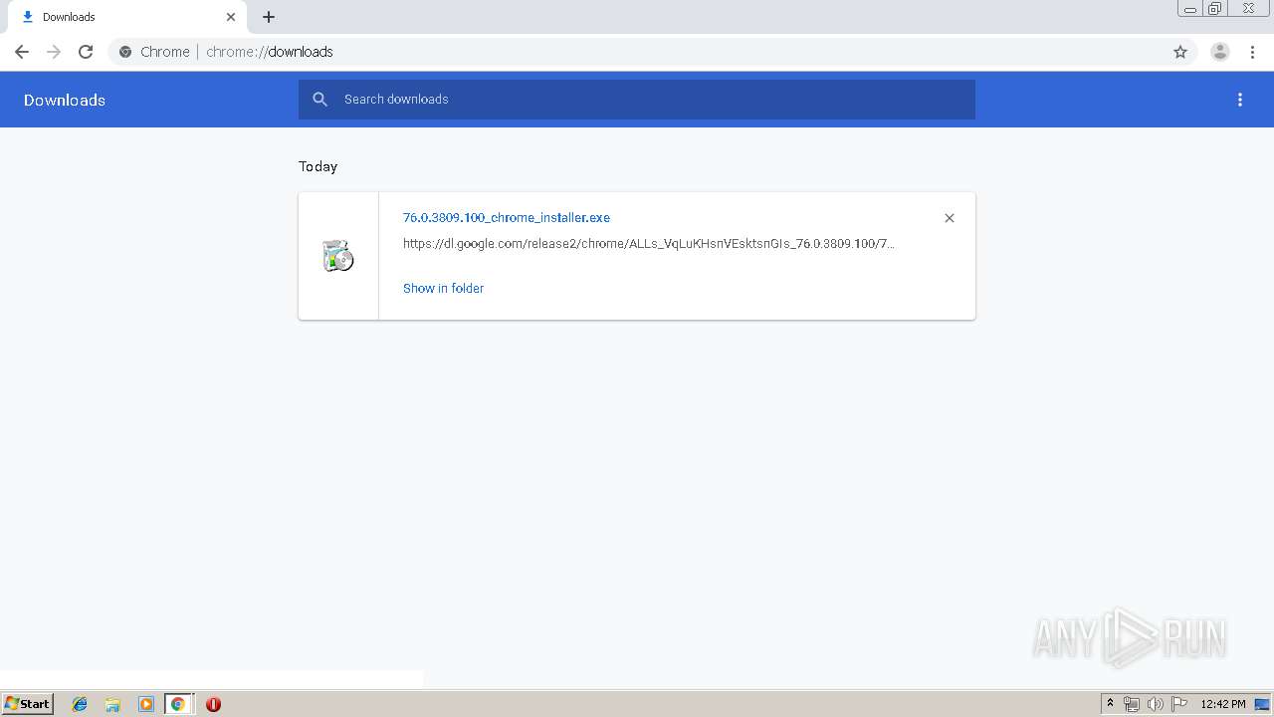This screenshot has width=1274, height=717.
Task: Click the browser Forward arrow
Action: 54,52
